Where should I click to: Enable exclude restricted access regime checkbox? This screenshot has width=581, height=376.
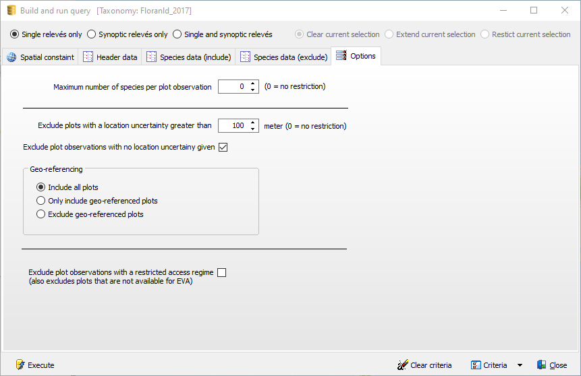pyautogui.click(x=222, y=272)
